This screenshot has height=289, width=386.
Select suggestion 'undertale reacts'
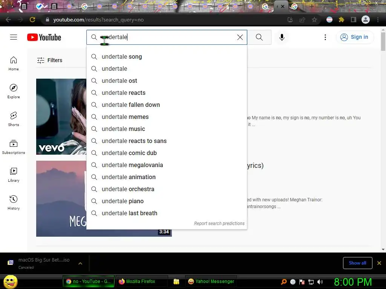(167, 93)
